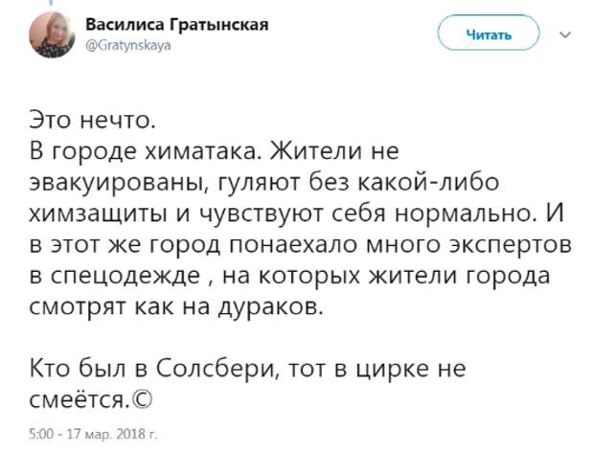Expand the tweet options chevron
The image size is (594, 452).
click(565, 35)
